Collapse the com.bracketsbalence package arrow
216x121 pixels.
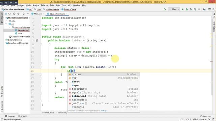[x=9, y=27]
